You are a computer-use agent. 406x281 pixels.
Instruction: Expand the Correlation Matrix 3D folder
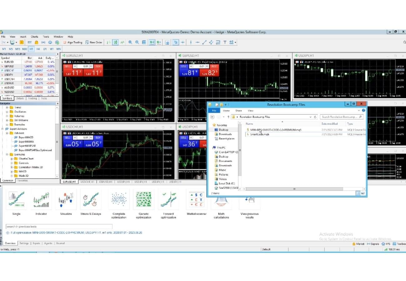(12, 167)
